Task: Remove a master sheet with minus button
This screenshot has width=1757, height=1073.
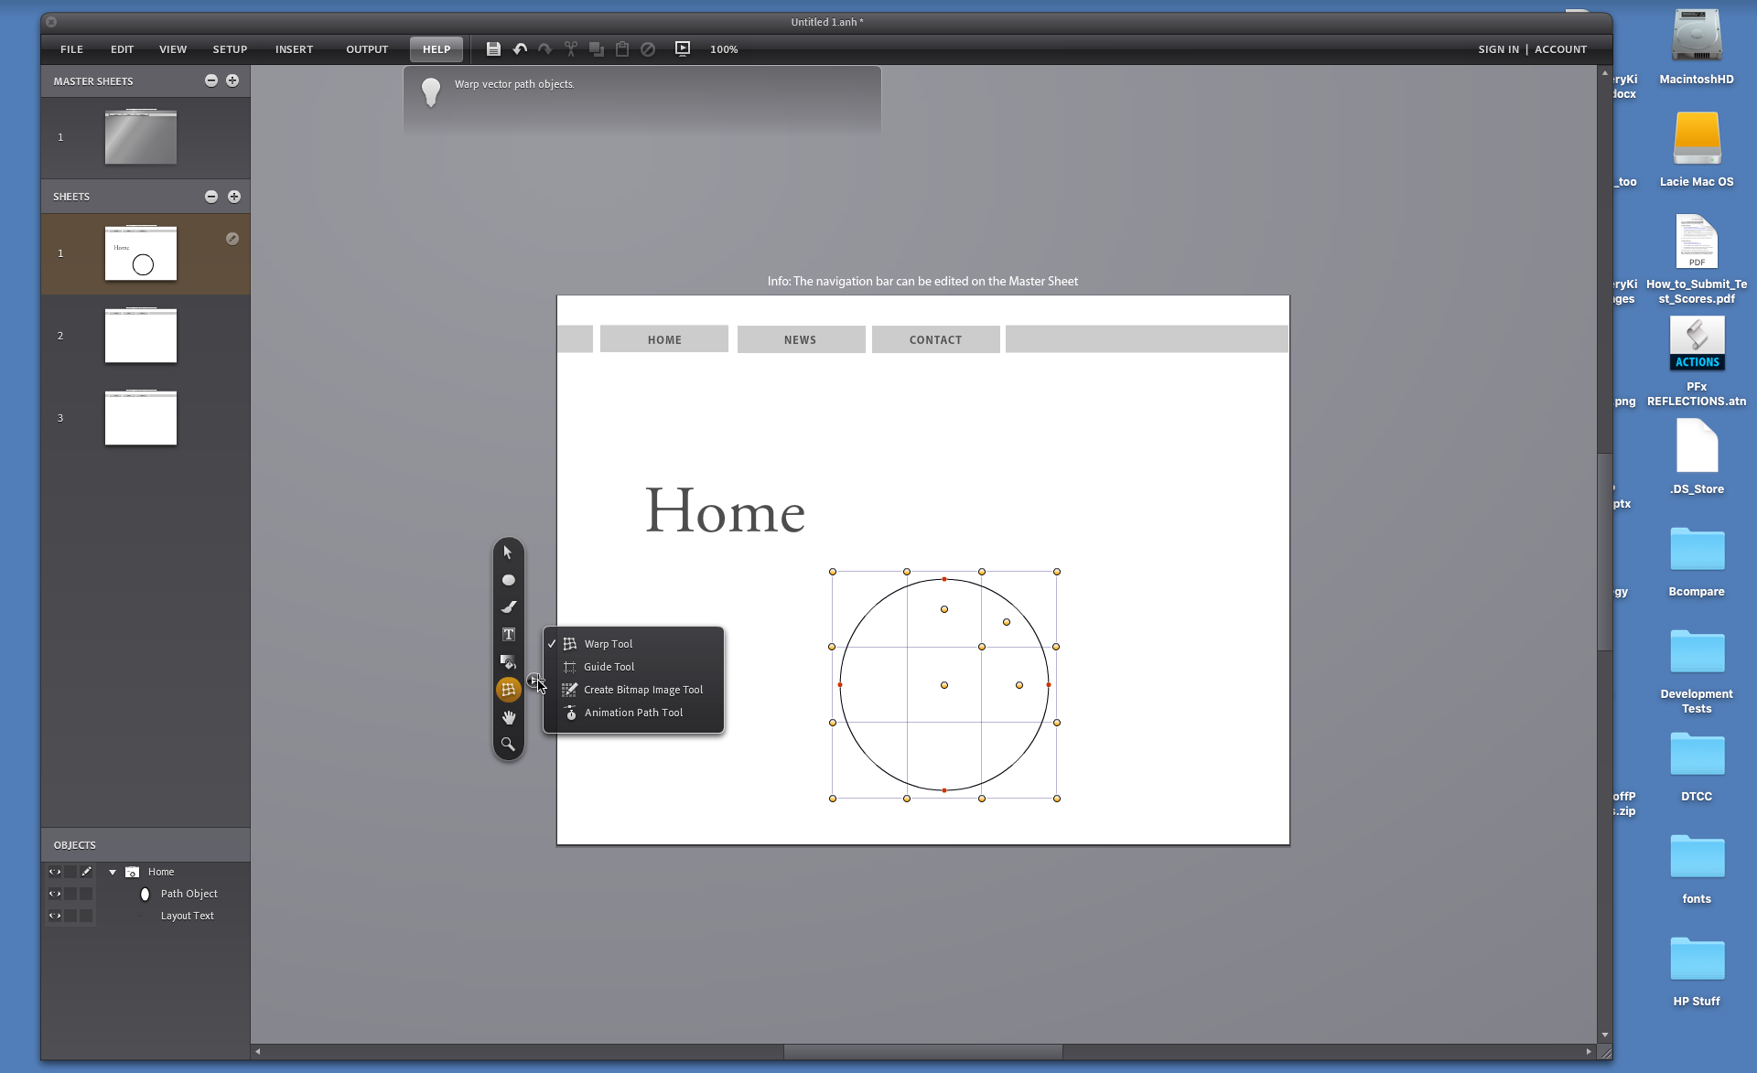Action: click(x=211, y=80)
